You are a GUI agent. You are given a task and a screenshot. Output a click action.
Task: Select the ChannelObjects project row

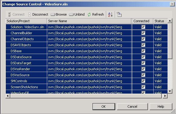point(86,39)
